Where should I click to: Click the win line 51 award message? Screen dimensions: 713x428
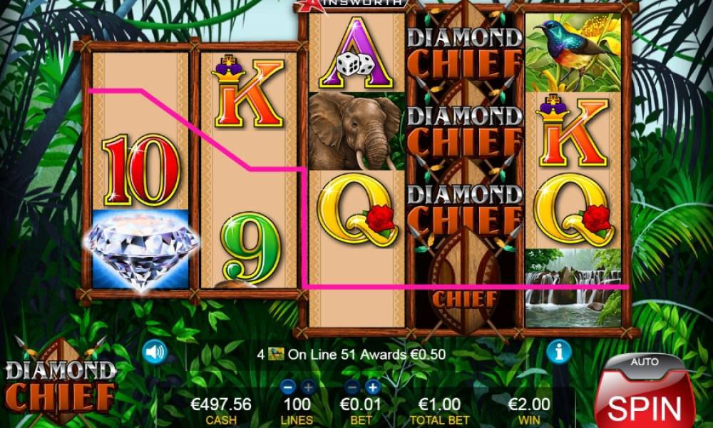351,355
